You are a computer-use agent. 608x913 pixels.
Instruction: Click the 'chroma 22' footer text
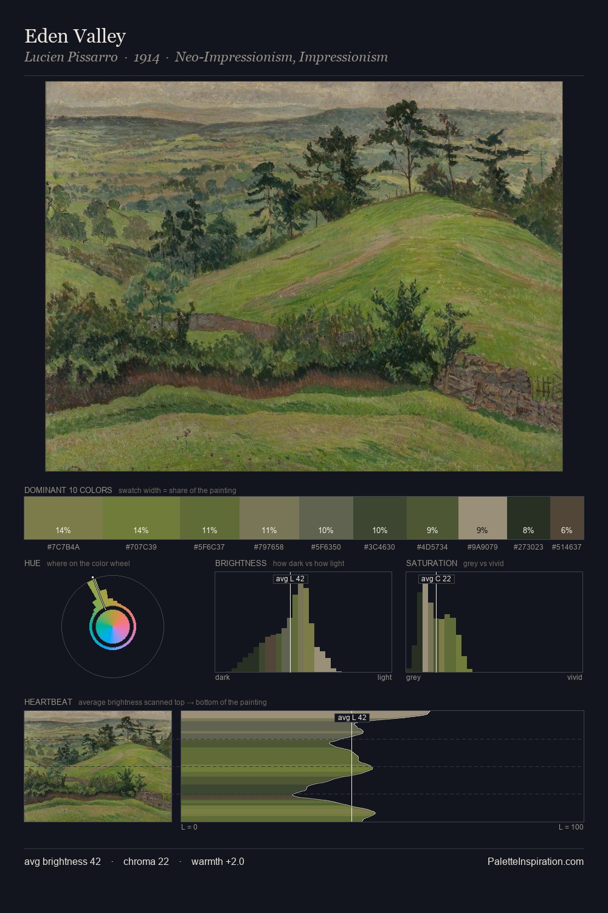tap(146, 861)
